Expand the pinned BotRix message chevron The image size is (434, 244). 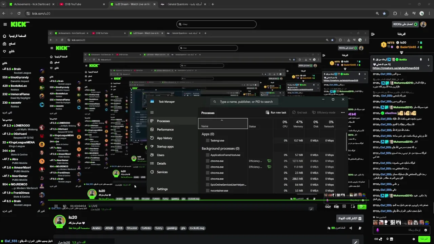pyautogui.click(x=428, y=66)
